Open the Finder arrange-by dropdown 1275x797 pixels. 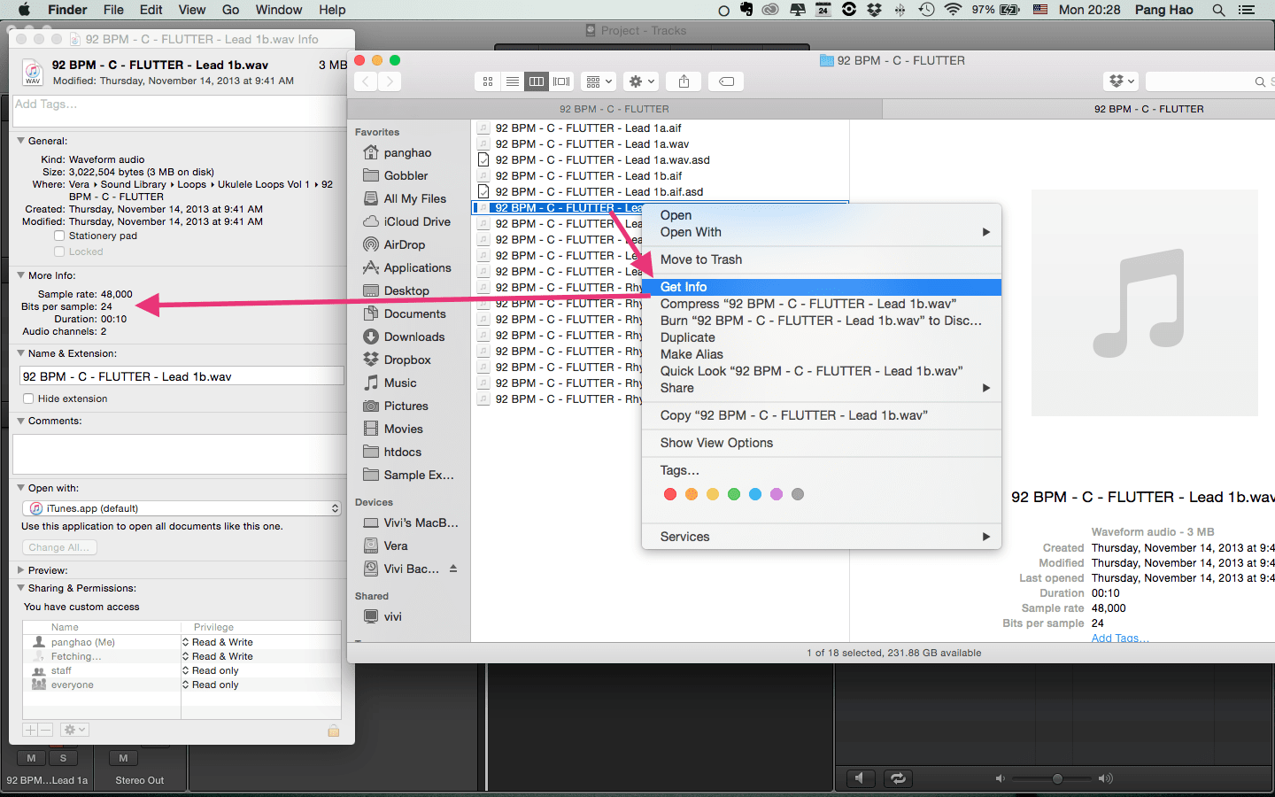pyautogui.click(x=599, y=81)
